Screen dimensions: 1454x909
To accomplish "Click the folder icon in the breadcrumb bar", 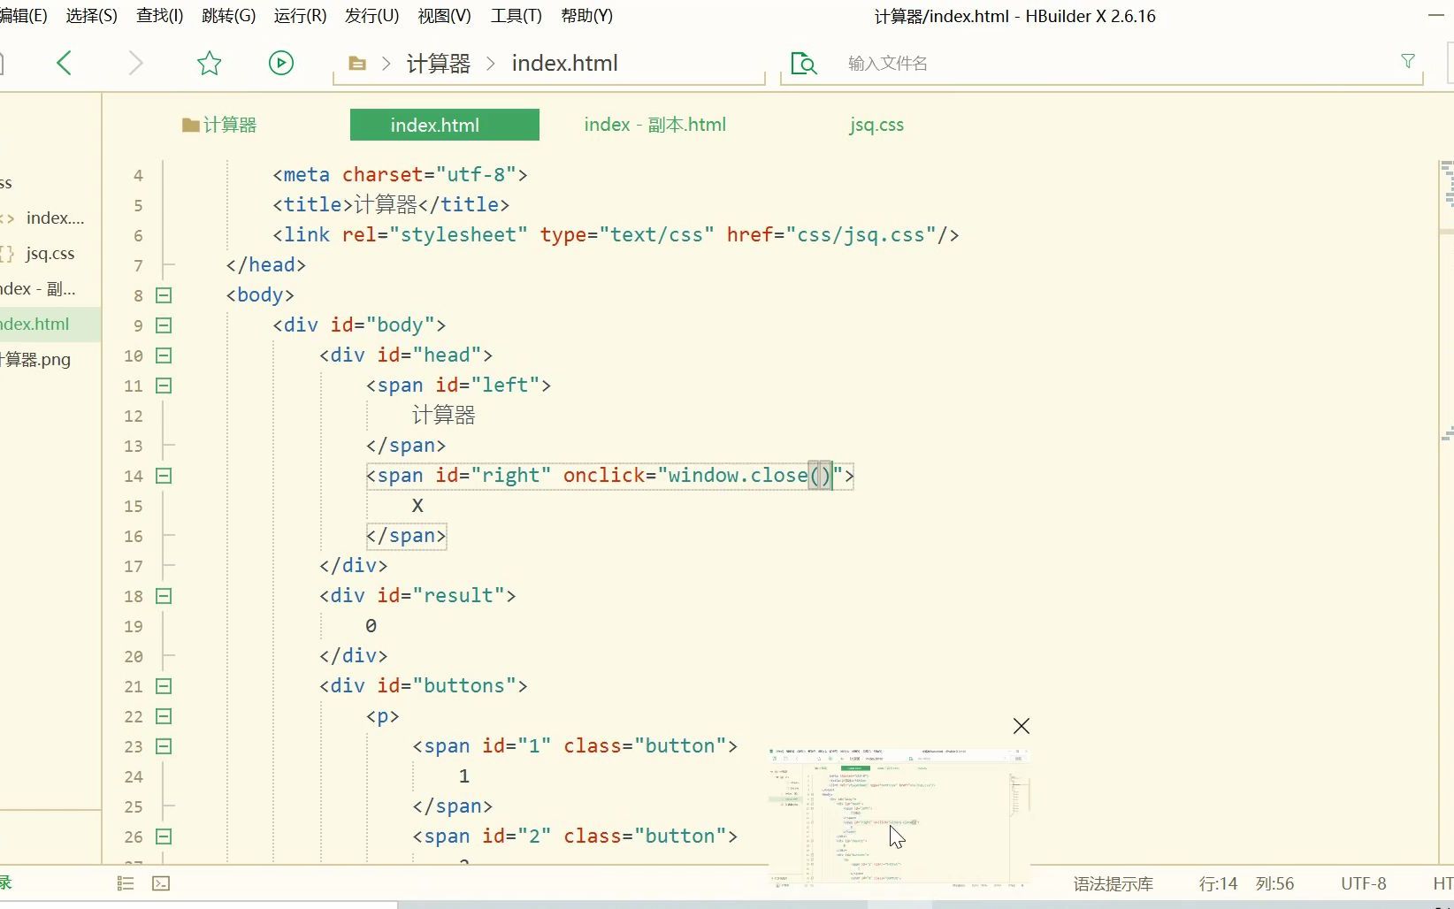I will tap(356, 63).
